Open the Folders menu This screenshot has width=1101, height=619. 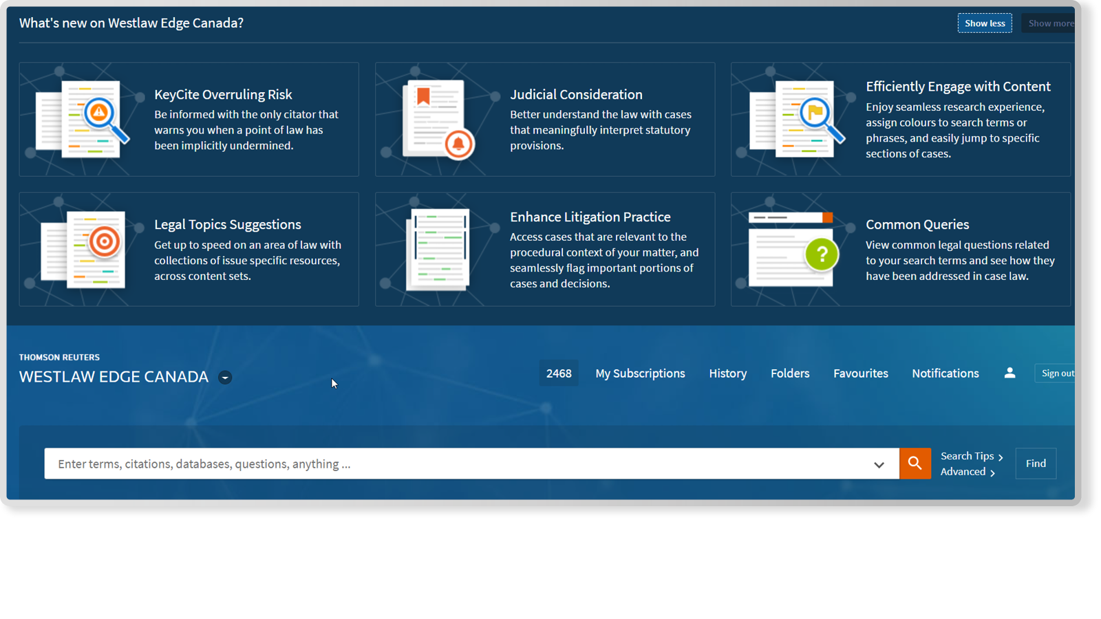790,373
